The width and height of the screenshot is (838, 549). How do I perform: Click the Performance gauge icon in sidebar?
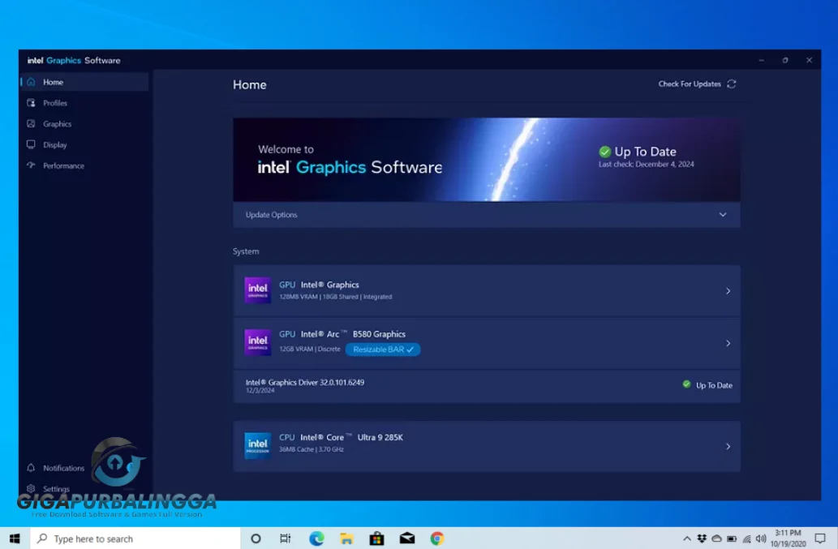click(x=31, y=165)
